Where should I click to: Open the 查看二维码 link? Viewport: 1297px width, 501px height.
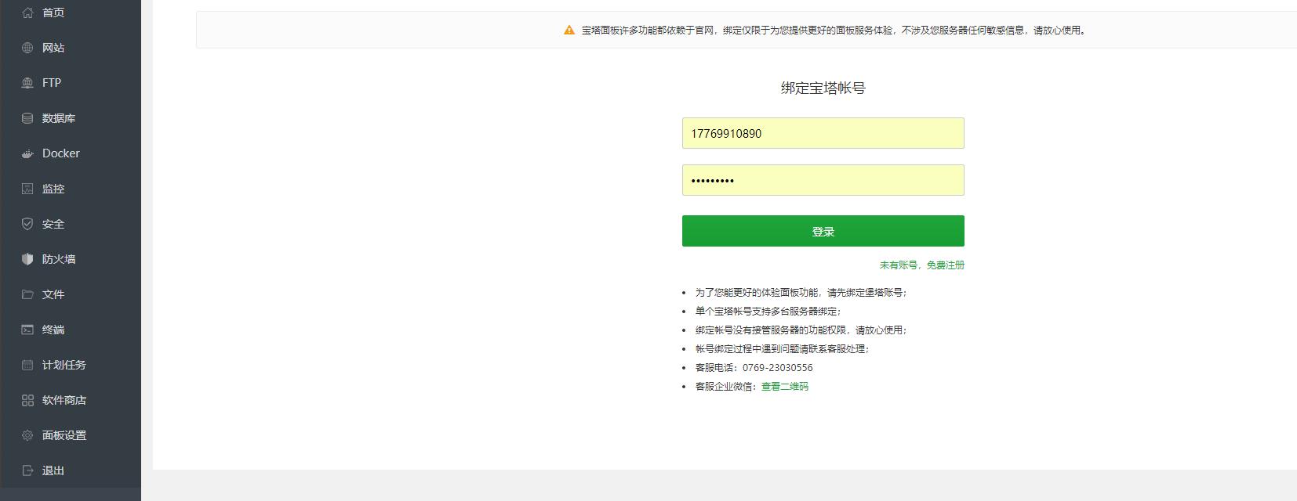785,387
